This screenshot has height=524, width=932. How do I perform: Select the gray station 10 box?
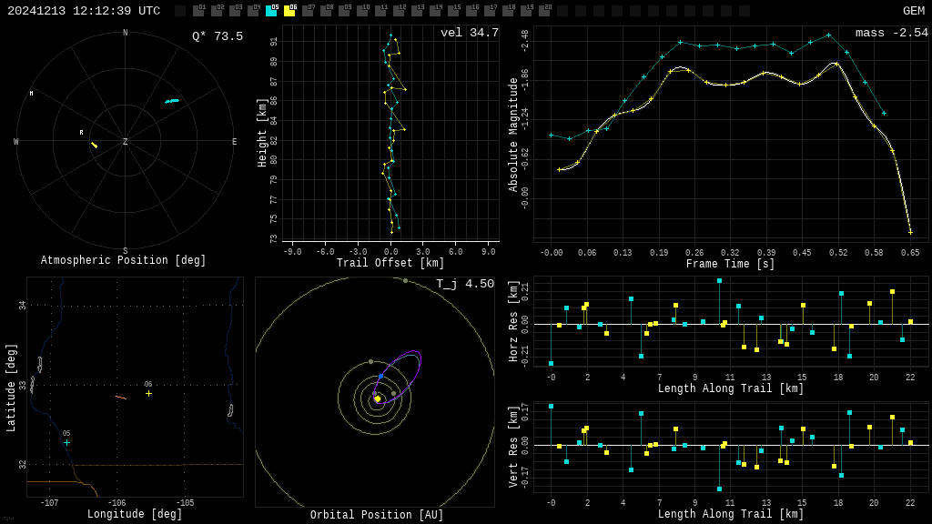point(362,11)
